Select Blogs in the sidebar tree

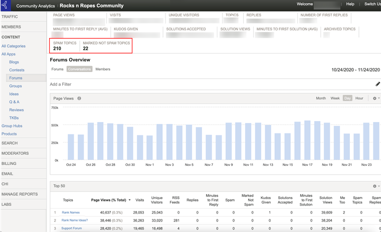(14, 62)
